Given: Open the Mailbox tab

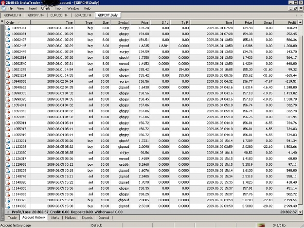Looking at the screenshot, I should pyautogui.click(x=70, y=217).
